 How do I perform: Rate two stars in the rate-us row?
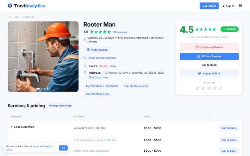pos(203,88)
